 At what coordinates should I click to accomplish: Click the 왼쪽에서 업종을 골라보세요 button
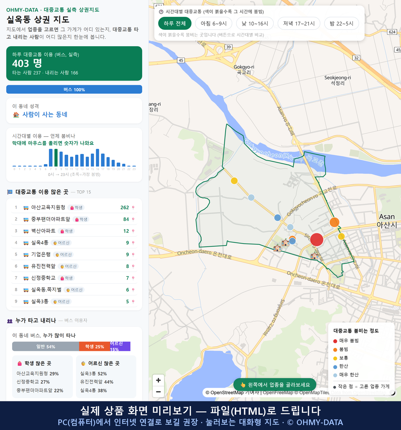275,385
